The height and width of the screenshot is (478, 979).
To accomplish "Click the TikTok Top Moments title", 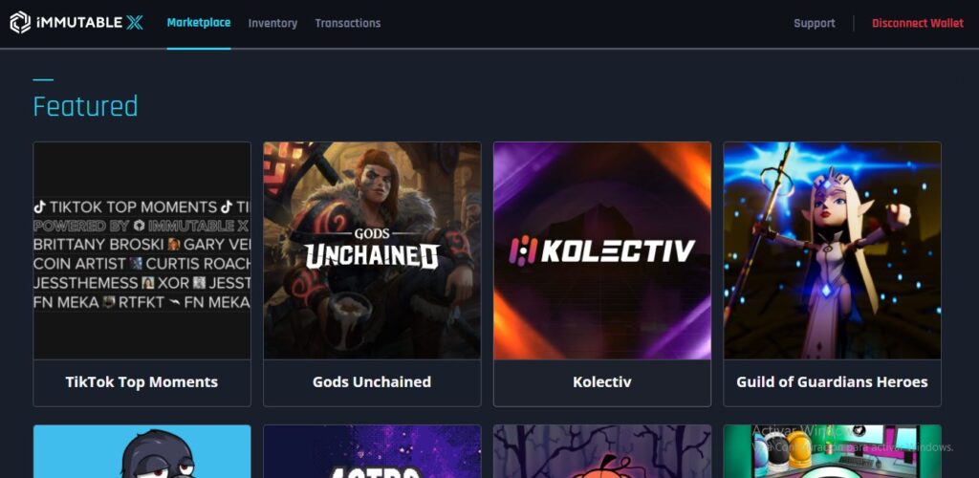I will 141,381.
